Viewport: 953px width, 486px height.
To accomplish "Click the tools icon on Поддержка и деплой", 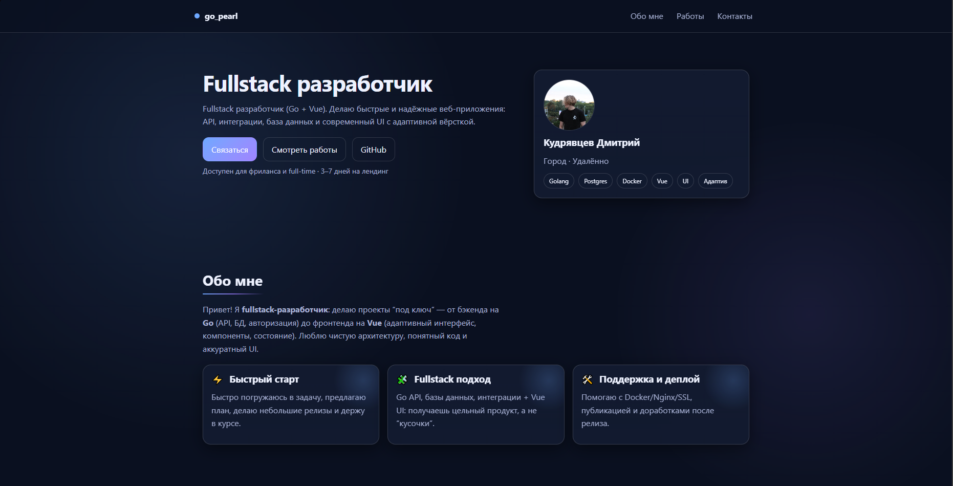I will pos(587,379).
